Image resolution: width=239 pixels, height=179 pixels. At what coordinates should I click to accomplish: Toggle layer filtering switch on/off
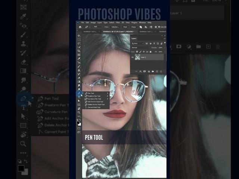(x=165, y=43)
